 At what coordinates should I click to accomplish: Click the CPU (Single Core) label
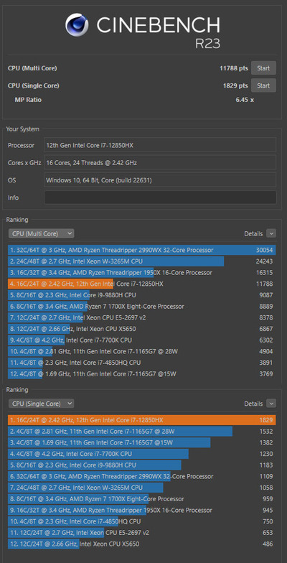tap(33, 85)
